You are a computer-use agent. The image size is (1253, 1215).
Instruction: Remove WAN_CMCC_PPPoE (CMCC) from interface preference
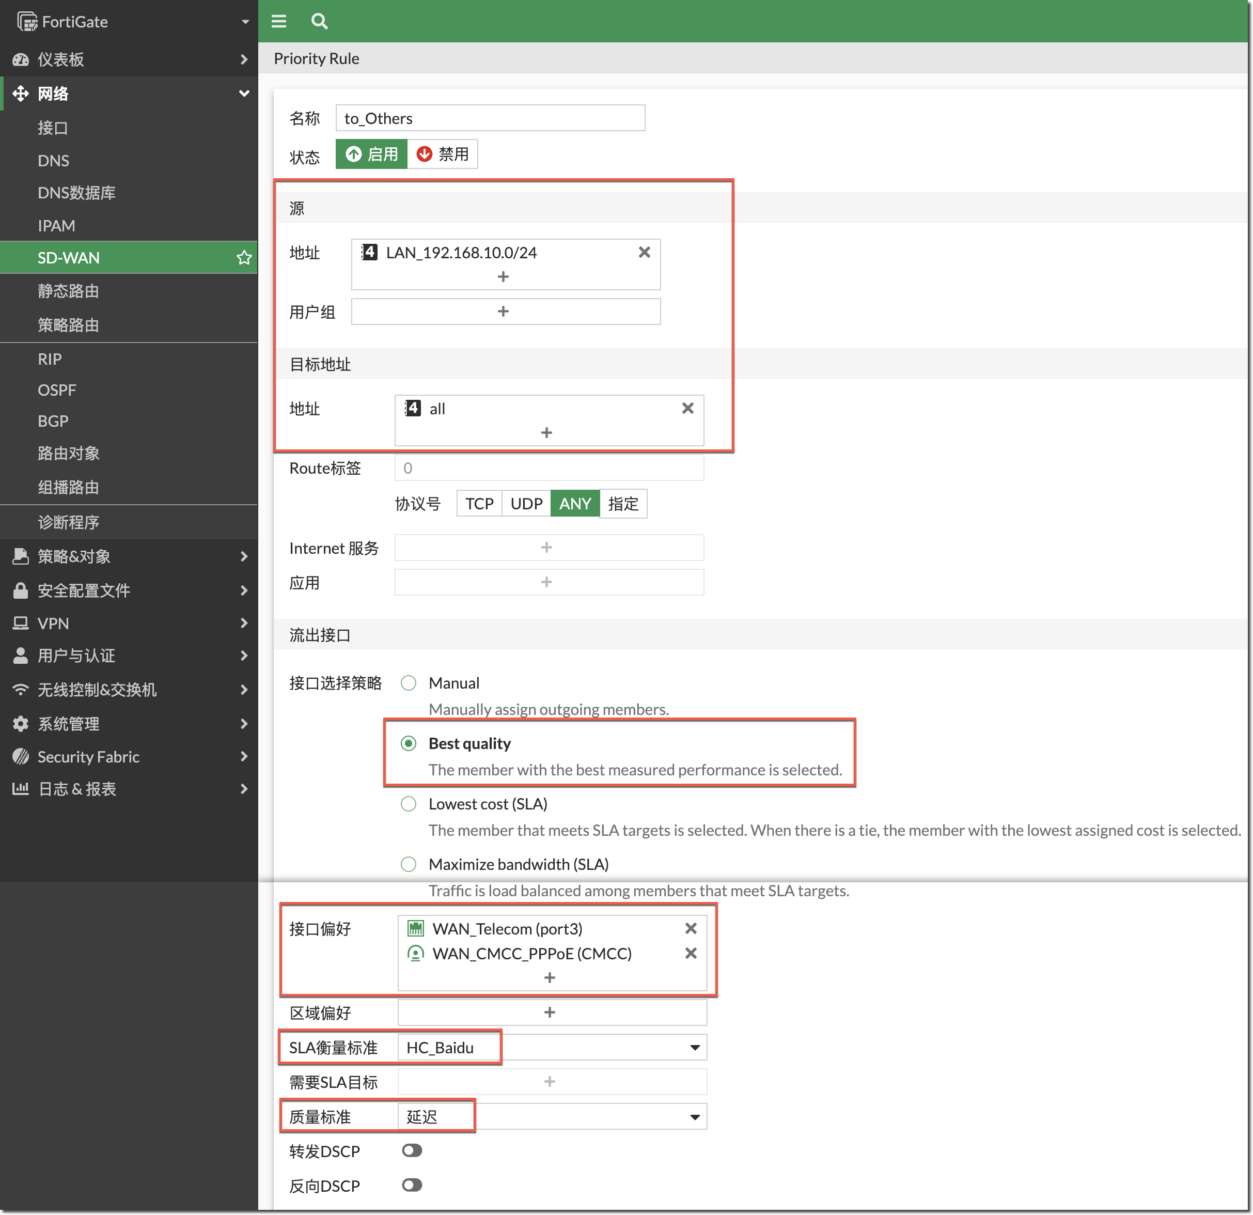click(x=691, y=953)
